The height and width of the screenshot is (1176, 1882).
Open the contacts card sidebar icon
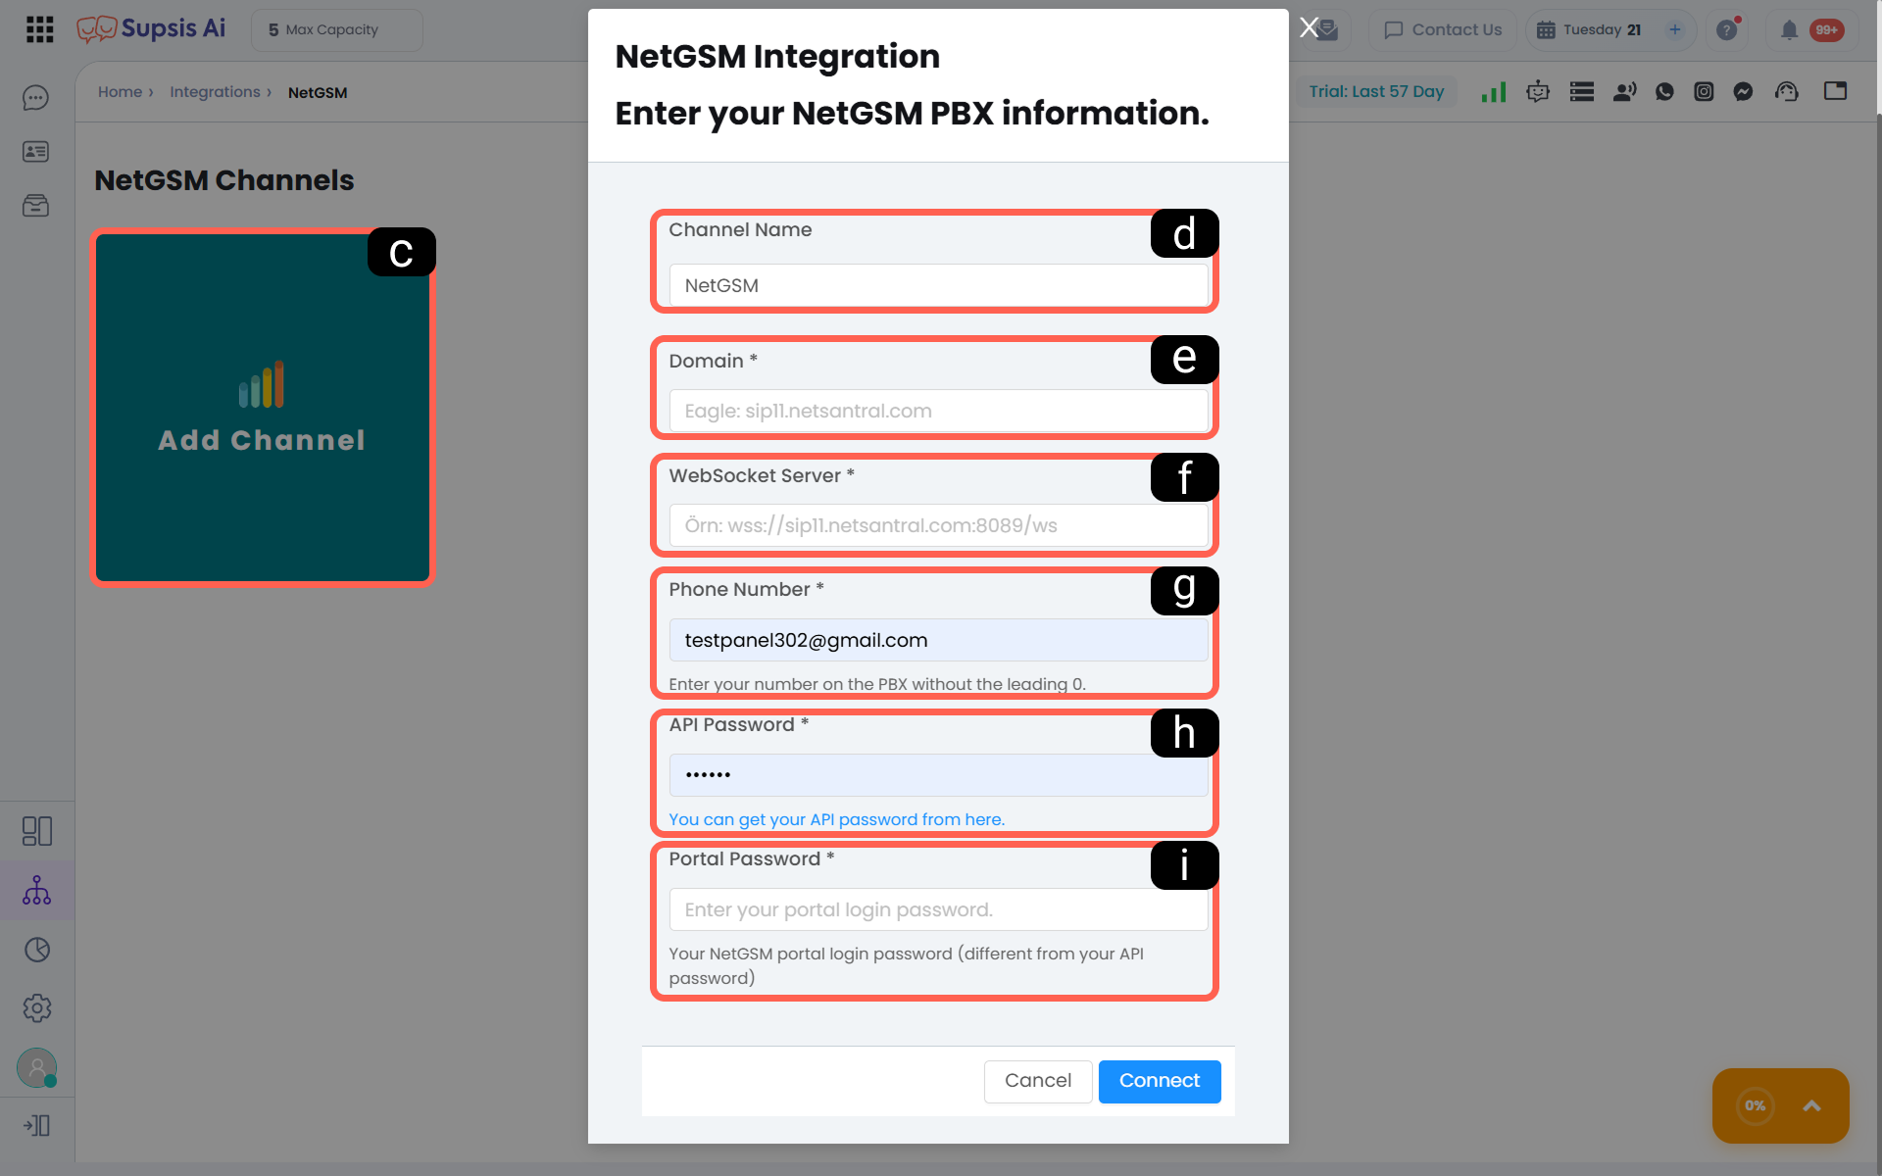tap(36, 152)
